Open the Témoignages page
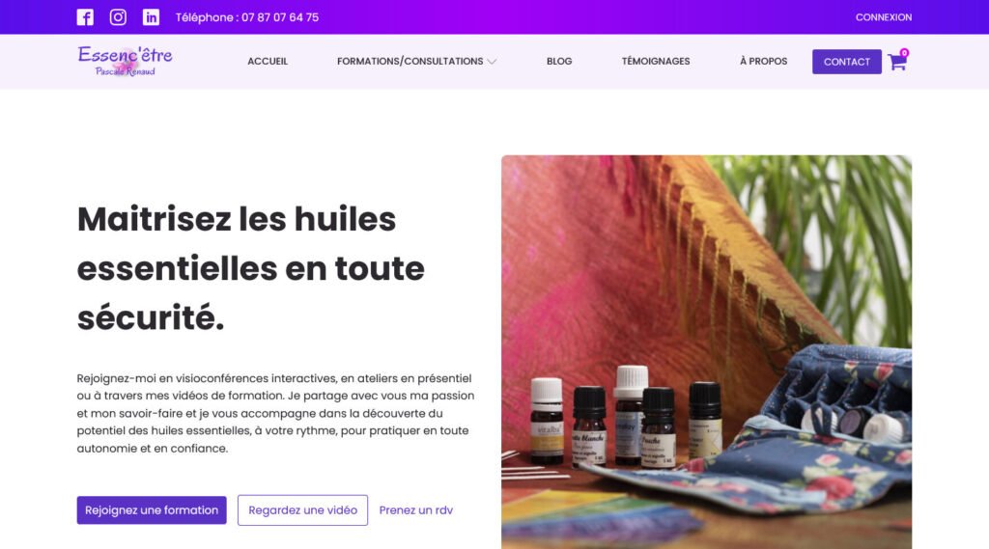This screenshot has width=989, height=549. [656, 61]
